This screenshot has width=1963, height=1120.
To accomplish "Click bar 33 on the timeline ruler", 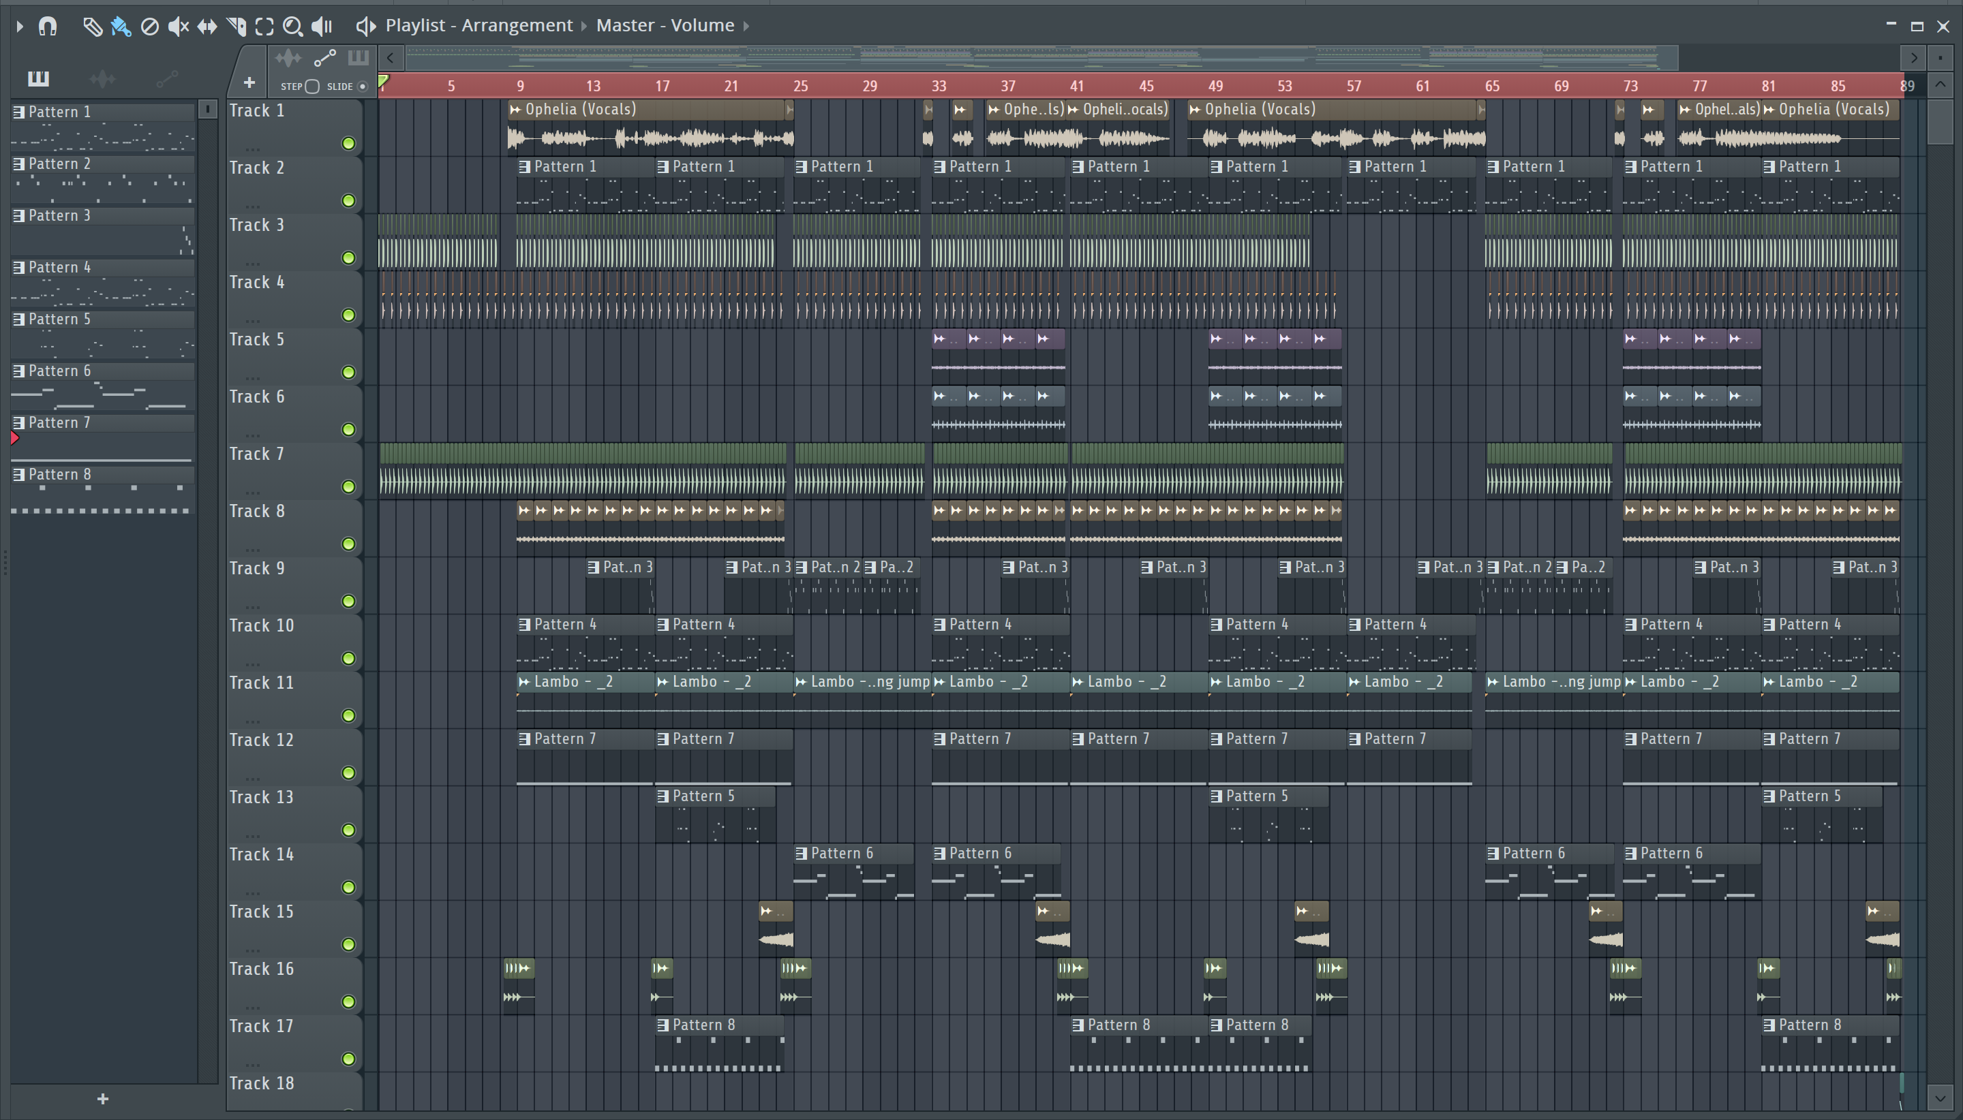I will (939, 86).
